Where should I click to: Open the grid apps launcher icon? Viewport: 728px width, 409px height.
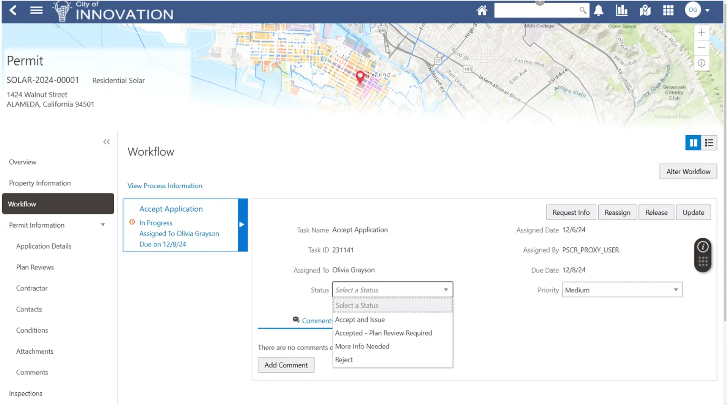tap(668, 10)
